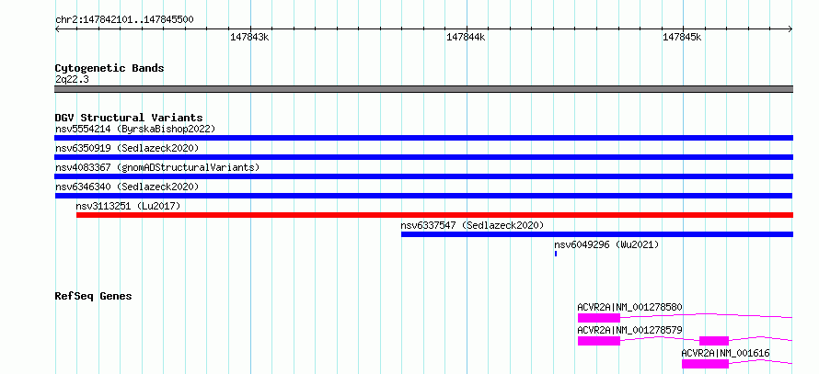Open the nsv6337547 (Sedlazeck2020) variant label
819x374 pixels.
pos(472,225)
